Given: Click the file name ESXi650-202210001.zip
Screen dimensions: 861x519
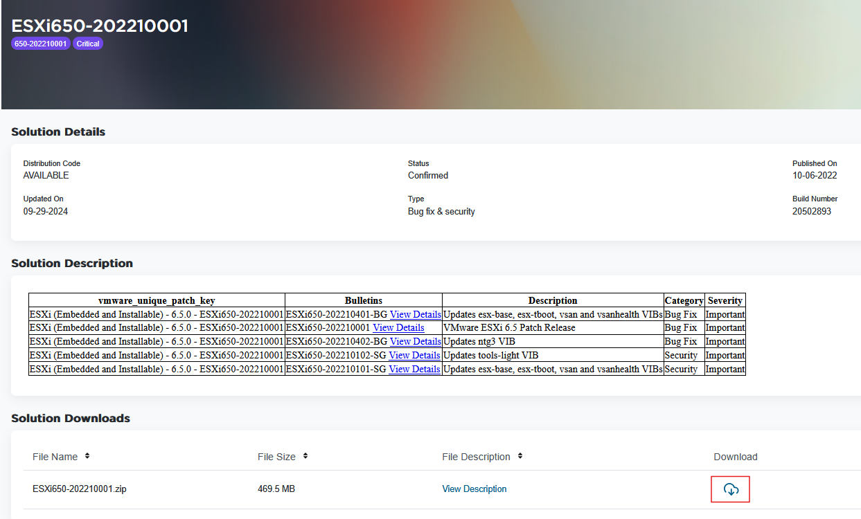Looking at the screenshot, I should [x=80, y=489].
